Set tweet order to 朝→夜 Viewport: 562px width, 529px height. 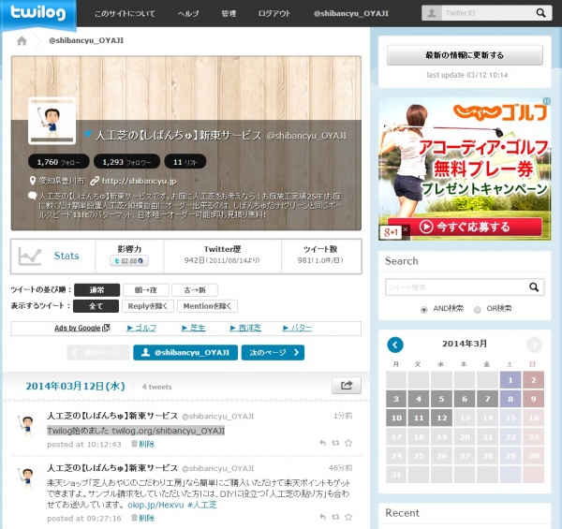tap(146, 289)
